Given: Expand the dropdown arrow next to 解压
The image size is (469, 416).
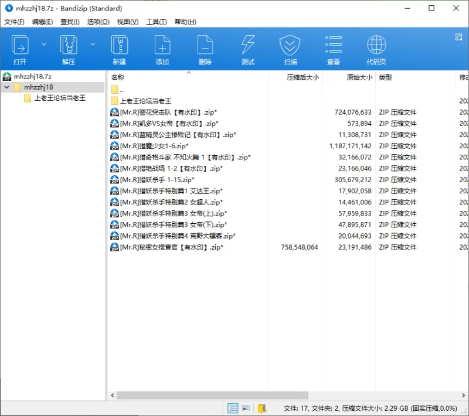Looking at the screenshot, I should pos(93,45).
